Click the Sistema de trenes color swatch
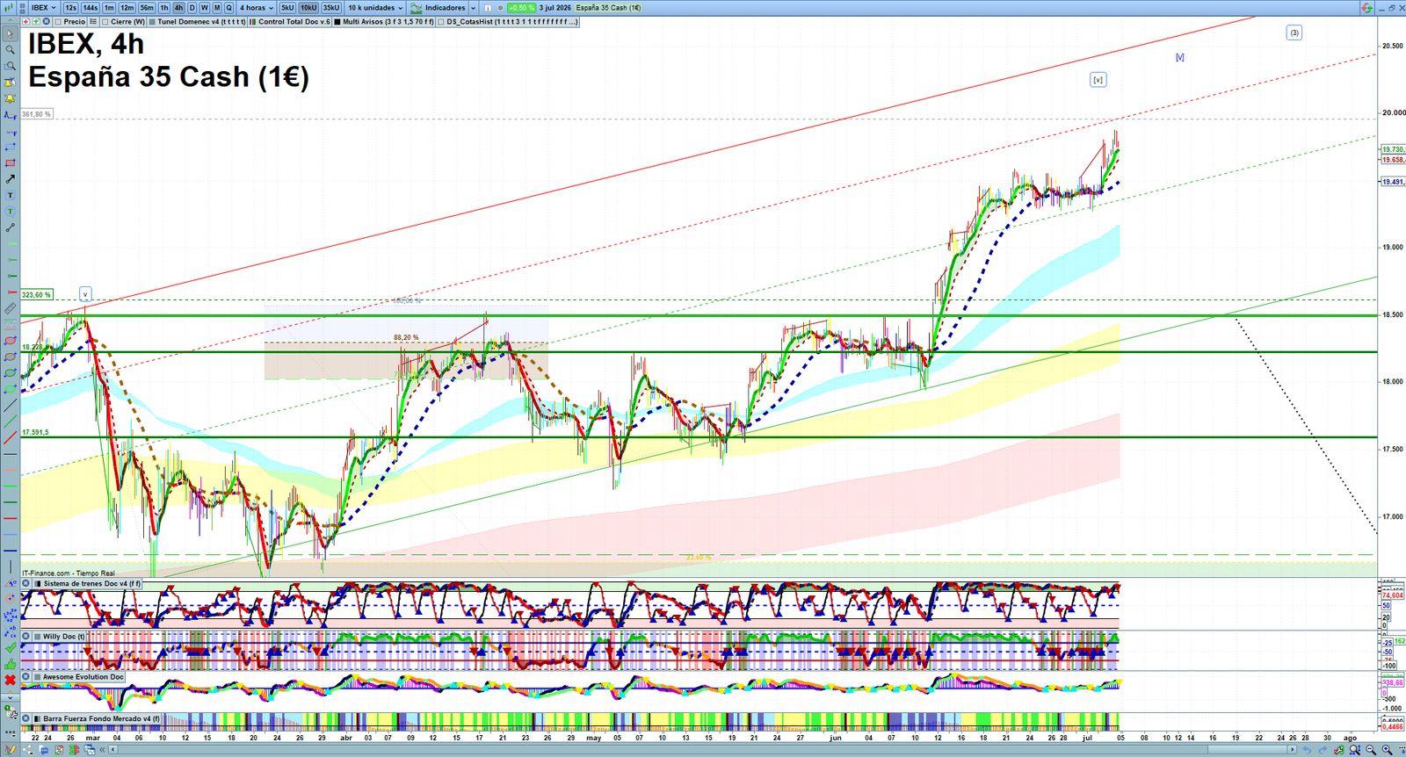This screenshot has width=1406, height=757. (x=38, y=583)
